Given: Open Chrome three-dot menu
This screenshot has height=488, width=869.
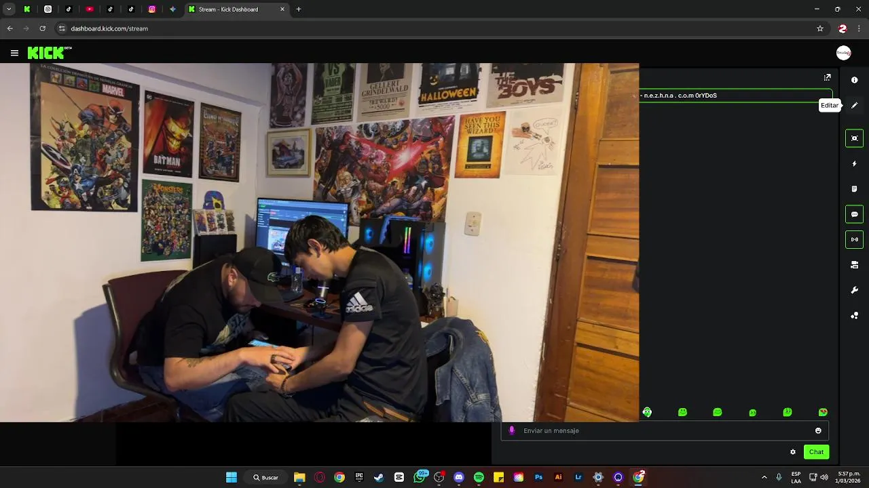Looking at the screenshot, I should pos(859,28).
